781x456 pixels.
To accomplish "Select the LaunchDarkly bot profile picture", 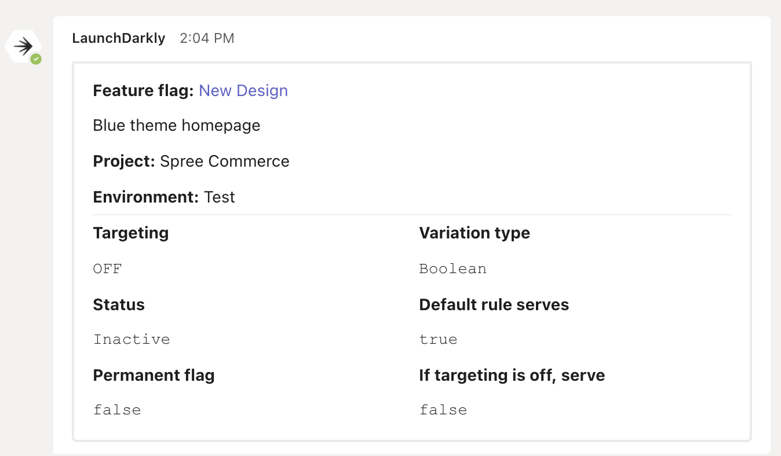I will 23,45.
